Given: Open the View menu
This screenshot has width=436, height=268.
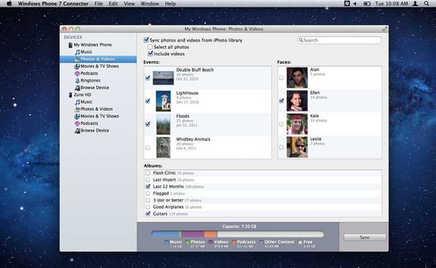Looking at the screenshot, I should [x=129, y=3].
